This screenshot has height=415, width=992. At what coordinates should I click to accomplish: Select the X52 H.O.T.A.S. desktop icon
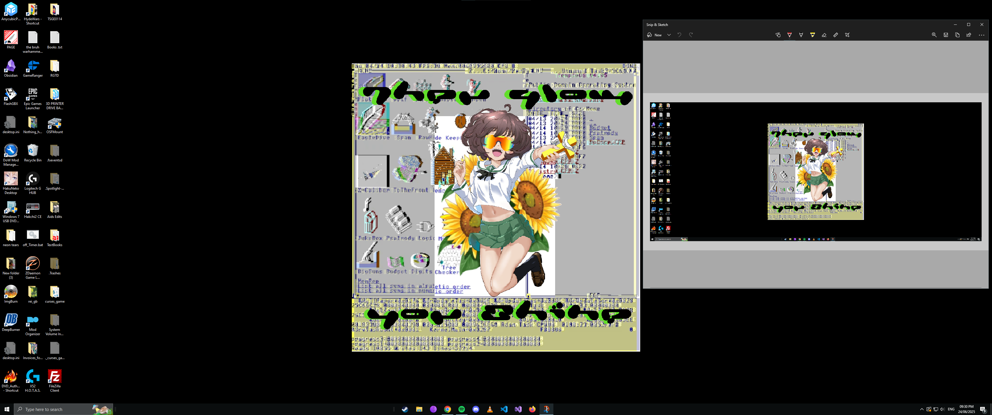tap(33, 381)
